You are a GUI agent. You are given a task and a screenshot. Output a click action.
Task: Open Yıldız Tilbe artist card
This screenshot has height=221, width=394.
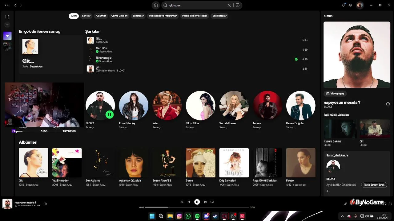[x=200, y=110]
